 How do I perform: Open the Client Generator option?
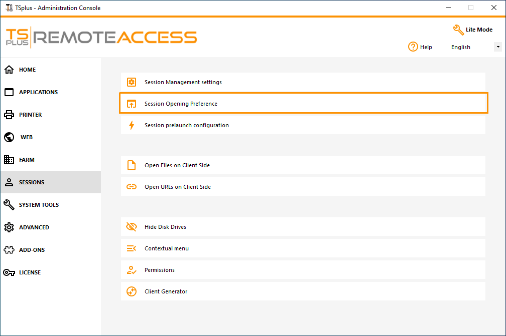pyautogui.click(x=166, y=291)
